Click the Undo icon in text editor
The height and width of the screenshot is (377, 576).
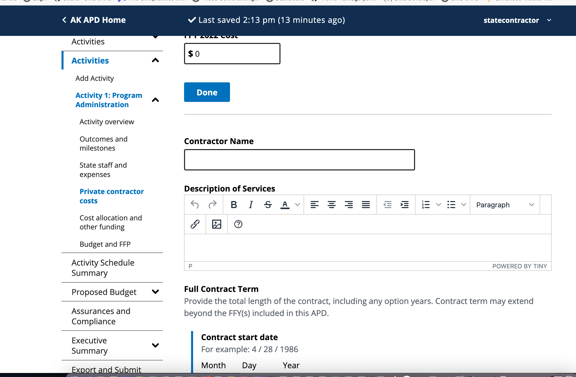[x=195, y=205]
